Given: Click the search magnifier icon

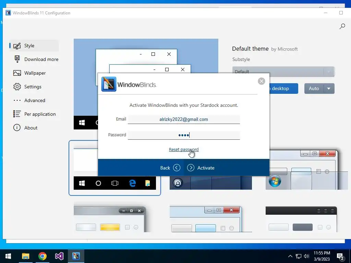Looking at the screenshot, I should pos(342,26).
